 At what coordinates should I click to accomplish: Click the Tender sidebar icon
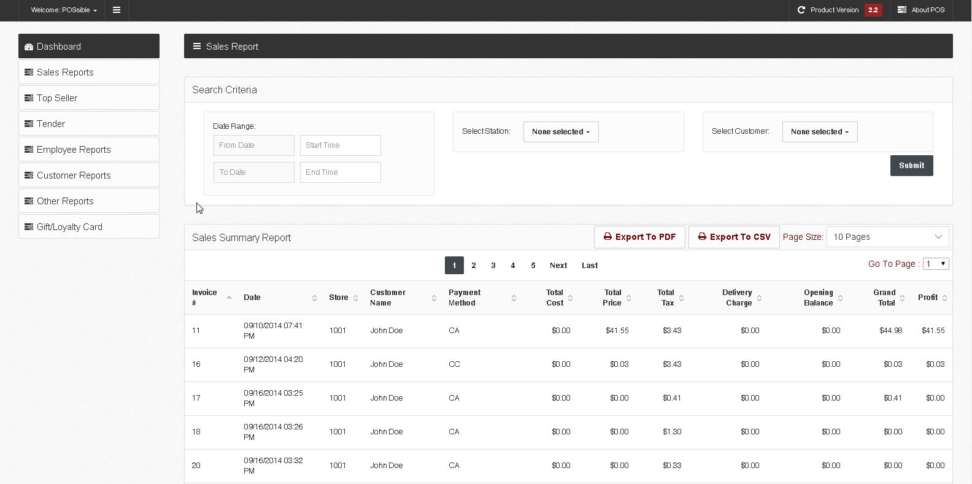(x=29, y=124)
